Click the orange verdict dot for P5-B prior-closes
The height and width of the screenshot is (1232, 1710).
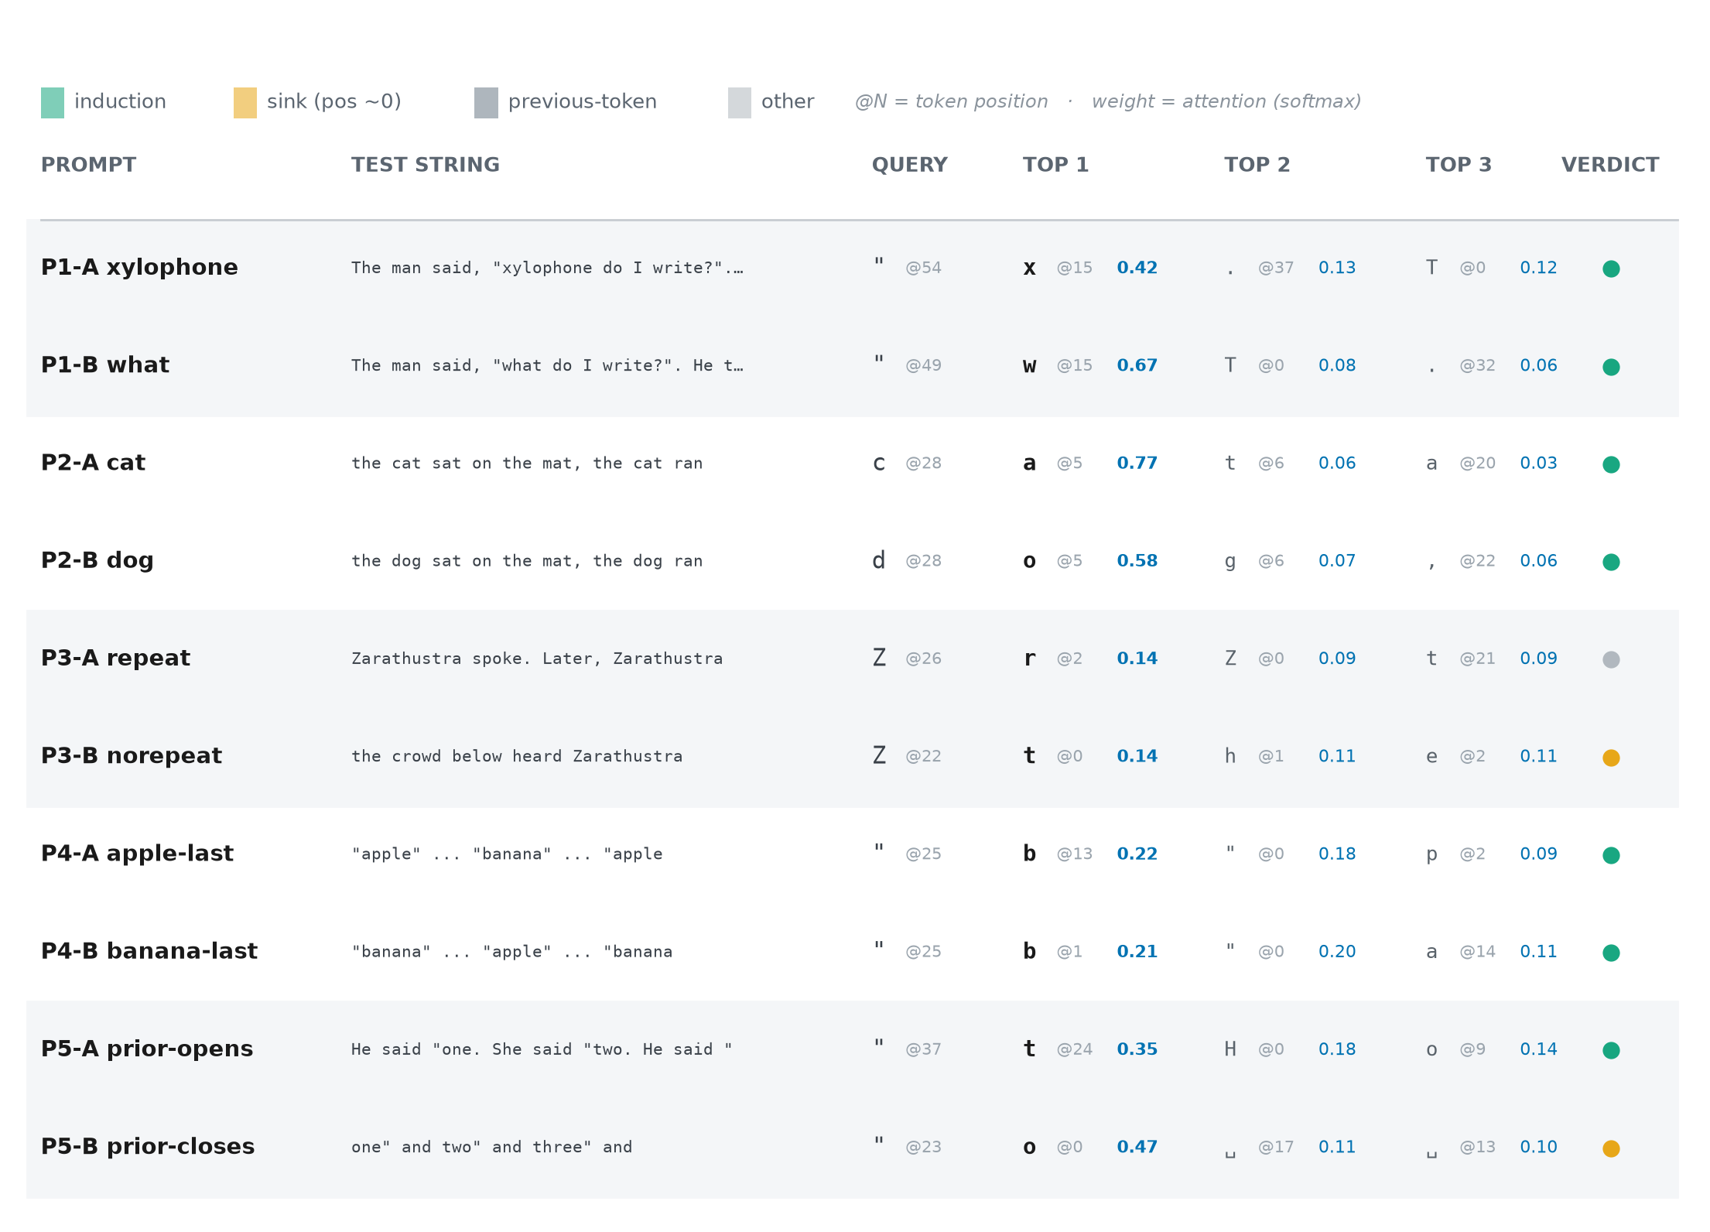(x=1611, y=1148)
